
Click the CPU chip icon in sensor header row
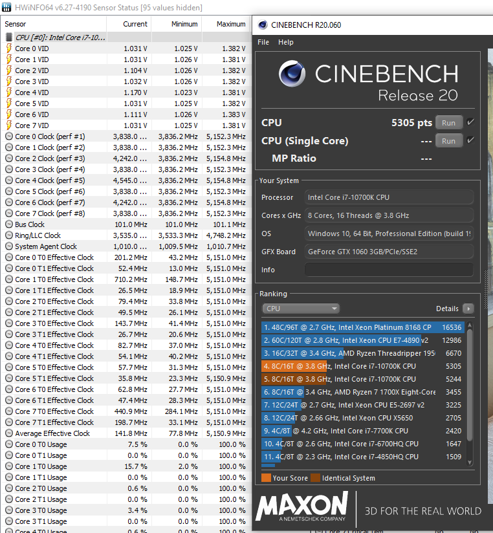tap(9, 38)
